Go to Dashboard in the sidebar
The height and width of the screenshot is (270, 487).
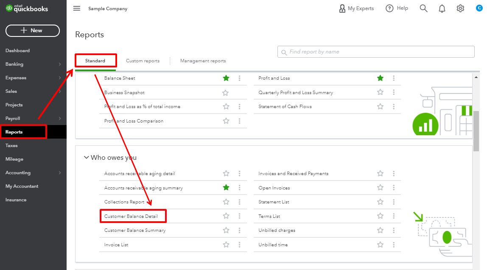pyautogui.click(x=18, y=50)
